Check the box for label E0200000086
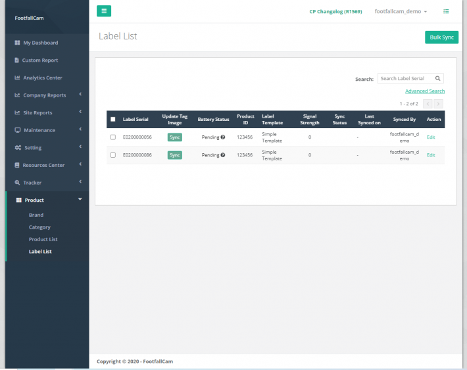 113,155
